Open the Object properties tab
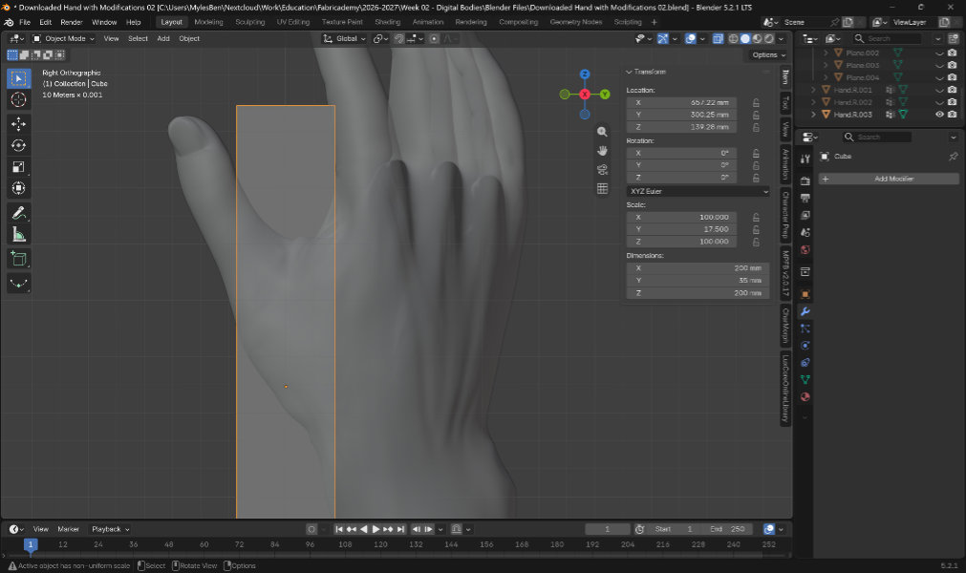 click(805, 294)
